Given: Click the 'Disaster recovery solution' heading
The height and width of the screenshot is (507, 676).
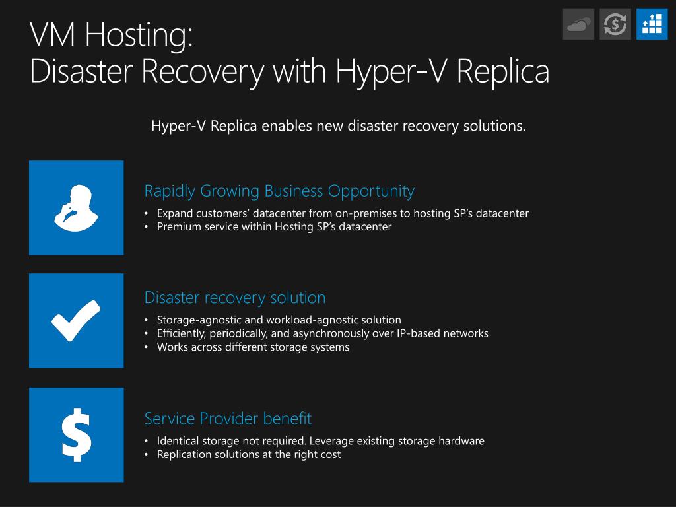Looking at the screenshot, I should pyautogui.click(x=235, y=298).
